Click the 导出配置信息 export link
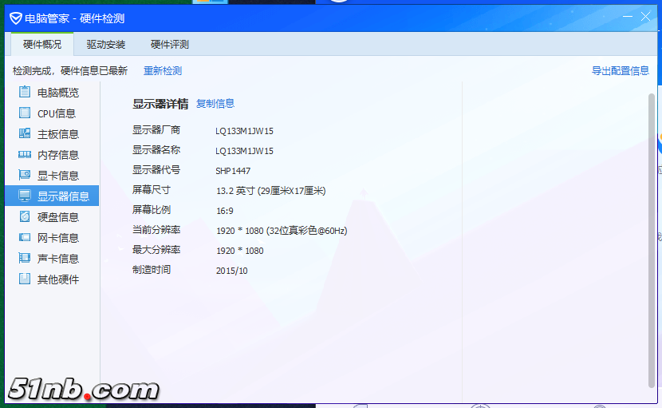This screenshot has height=408, width=662. pyautogui.click(x=621, y=71)
